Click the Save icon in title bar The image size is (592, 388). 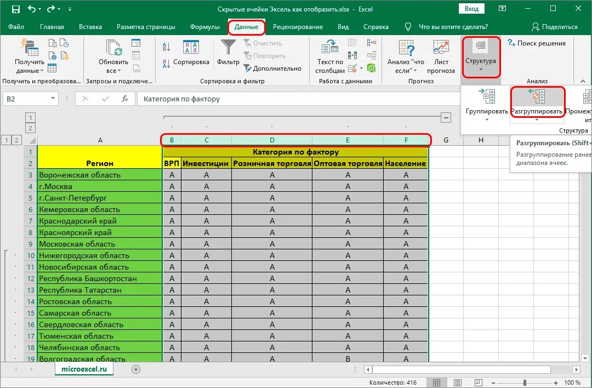[15, 9]
